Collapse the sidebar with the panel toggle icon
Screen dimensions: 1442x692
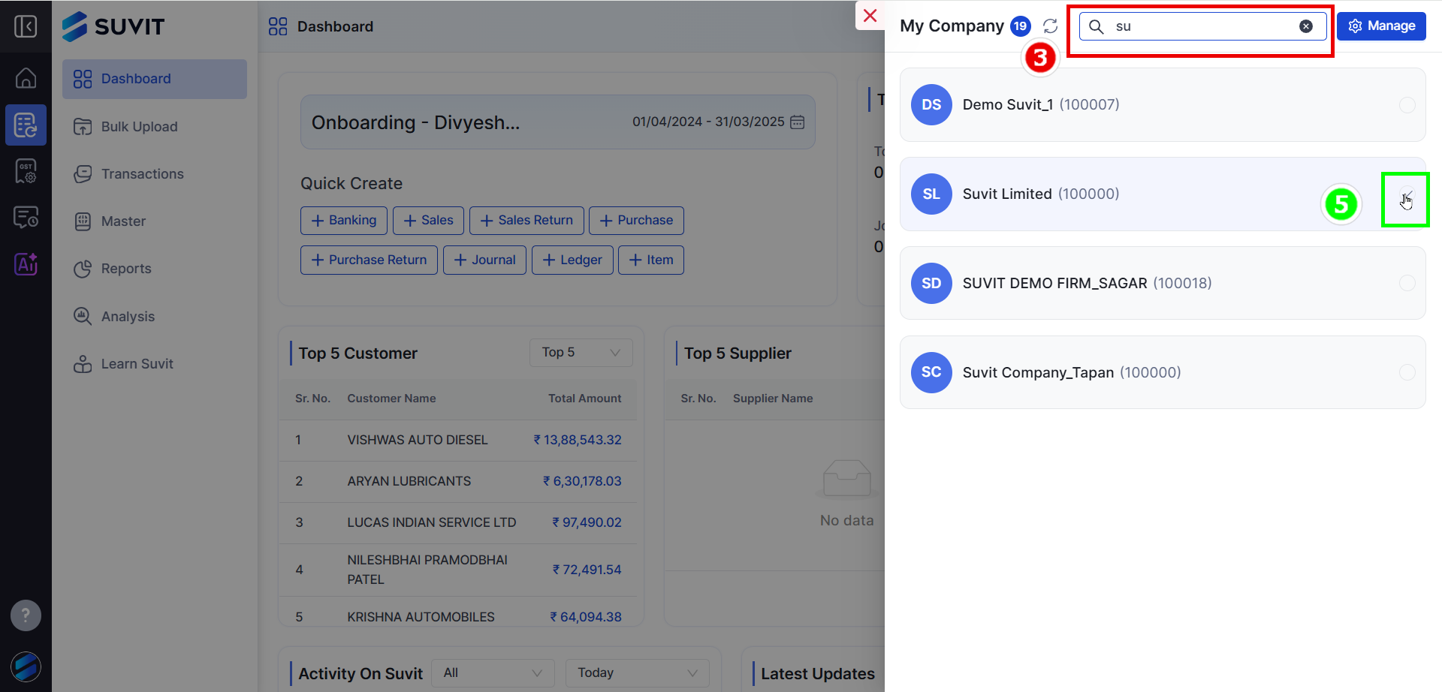pos(26,27)
